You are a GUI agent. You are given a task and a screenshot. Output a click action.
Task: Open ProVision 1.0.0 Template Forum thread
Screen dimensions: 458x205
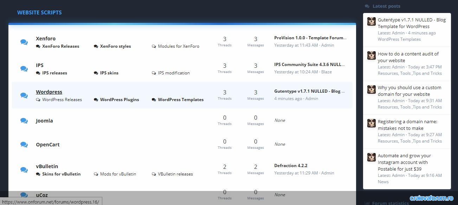pos(310,38)
